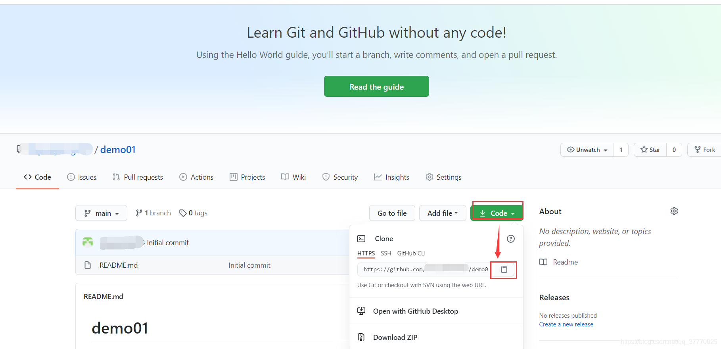
Task: Click the Read the guide button
Action: tap(376, 86)
